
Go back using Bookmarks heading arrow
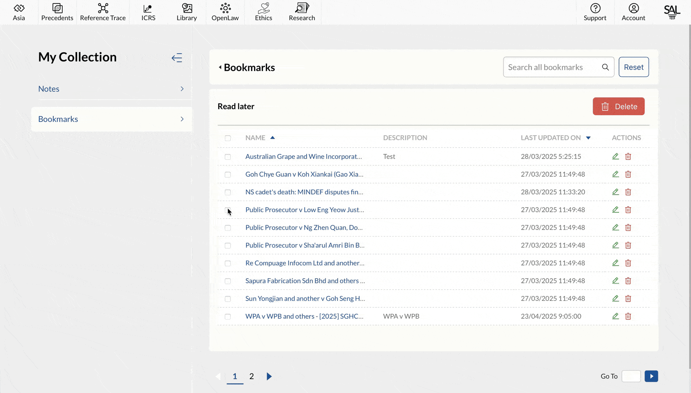[220, 67]
